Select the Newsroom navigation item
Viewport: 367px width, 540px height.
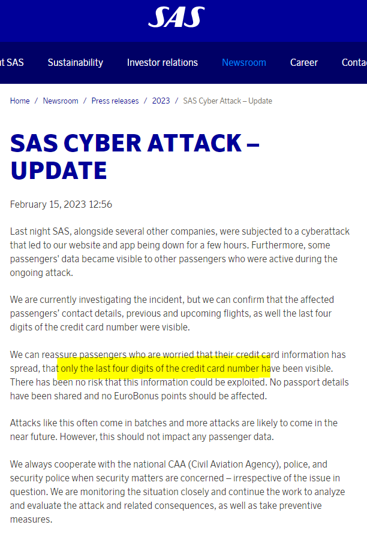tap(244, 63)
